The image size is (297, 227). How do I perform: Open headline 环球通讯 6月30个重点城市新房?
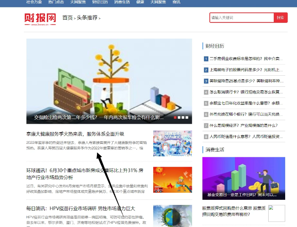point(85,174)
